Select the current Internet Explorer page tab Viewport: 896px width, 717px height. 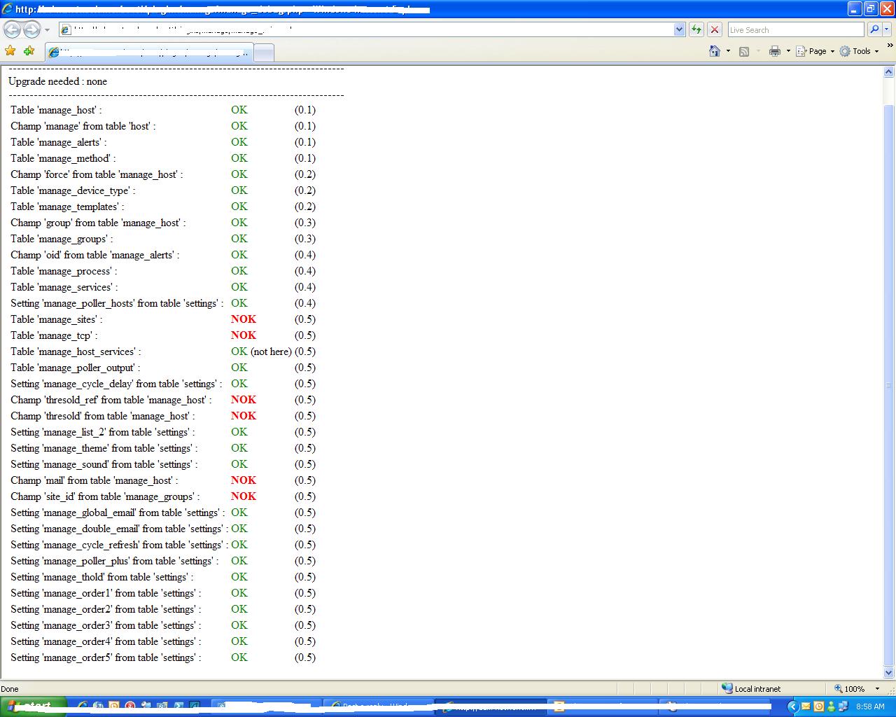(148, 53)
